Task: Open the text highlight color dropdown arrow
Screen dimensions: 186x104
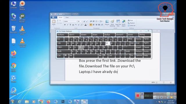Action: pos(83,25)
